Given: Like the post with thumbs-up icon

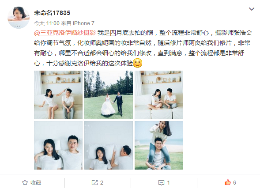Looking at the screenshot, I should [228, 182].
